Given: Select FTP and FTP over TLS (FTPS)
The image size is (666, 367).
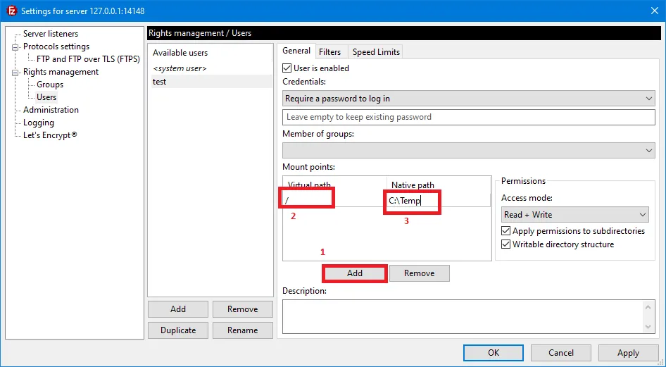Looking at the screenshot, I should pyautogui.click(x=88, y=59).
